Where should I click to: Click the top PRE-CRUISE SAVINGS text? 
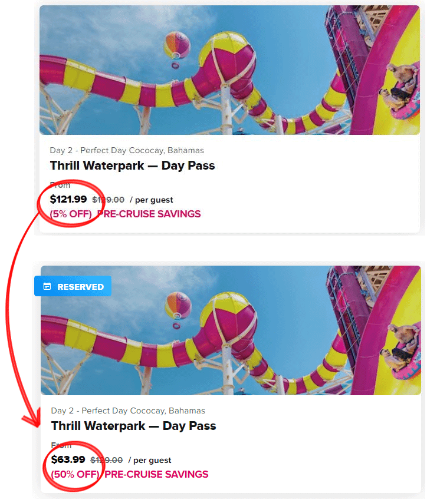tap(149, 214)
